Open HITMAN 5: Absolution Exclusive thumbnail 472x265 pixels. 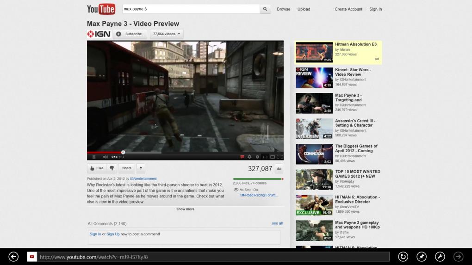[x=314, y=205]
